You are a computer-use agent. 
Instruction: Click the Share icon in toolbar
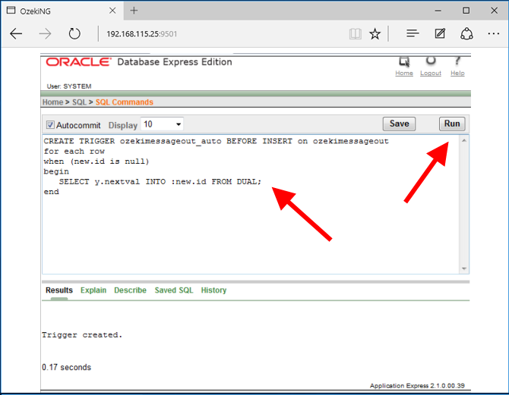(x=467, y=33)
